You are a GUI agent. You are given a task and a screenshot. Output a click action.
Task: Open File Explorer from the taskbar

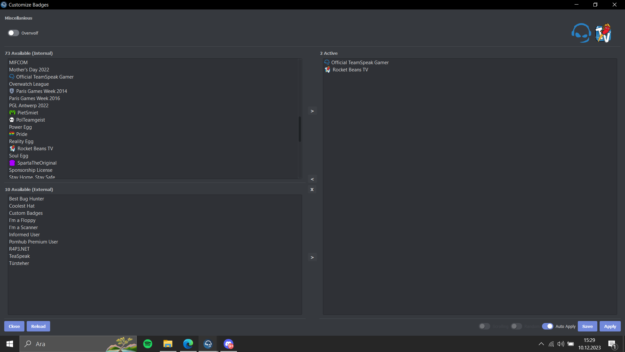168,344
